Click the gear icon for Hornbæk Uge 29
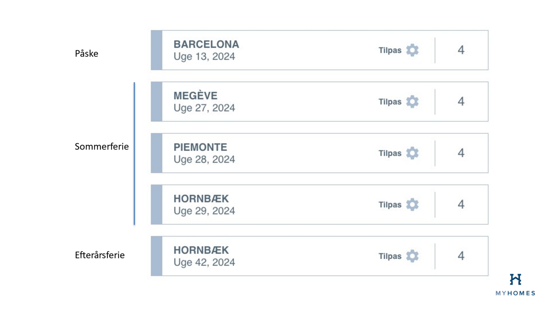Image resolution: width=549 pixels, height=309 pixels. pos(412,205)
